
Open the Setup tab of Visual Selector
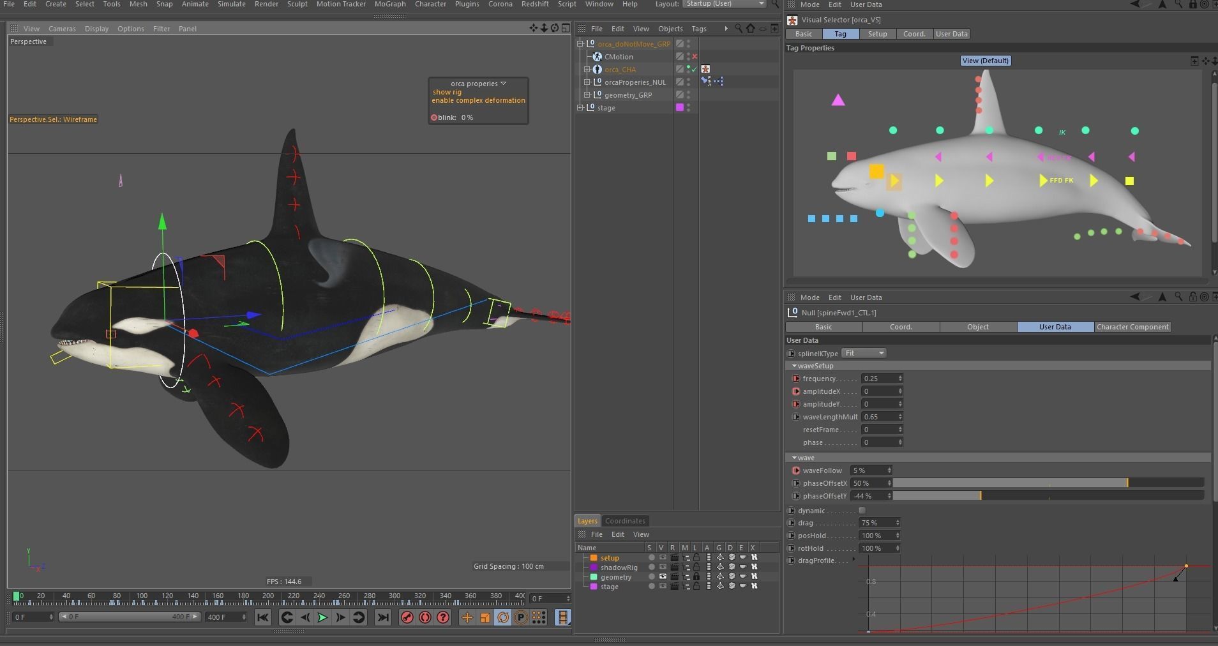pyautogui.click(x=877, y=34)
